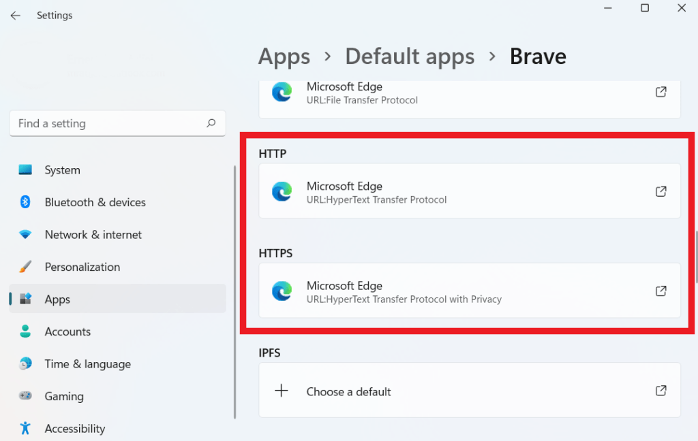Go to Default apps via breadcrumb

(x=410, y=56)
